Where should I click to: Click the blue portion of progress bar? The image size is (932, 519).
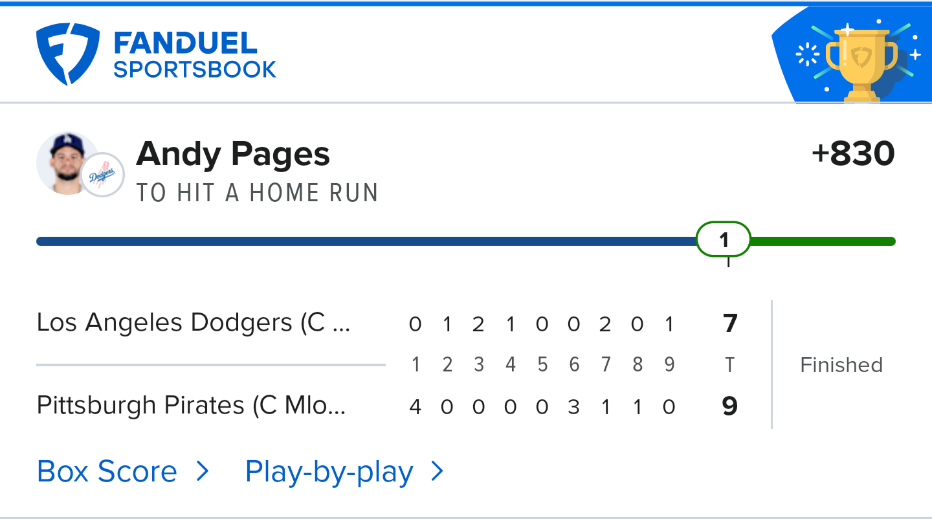(x=362, y=241)
